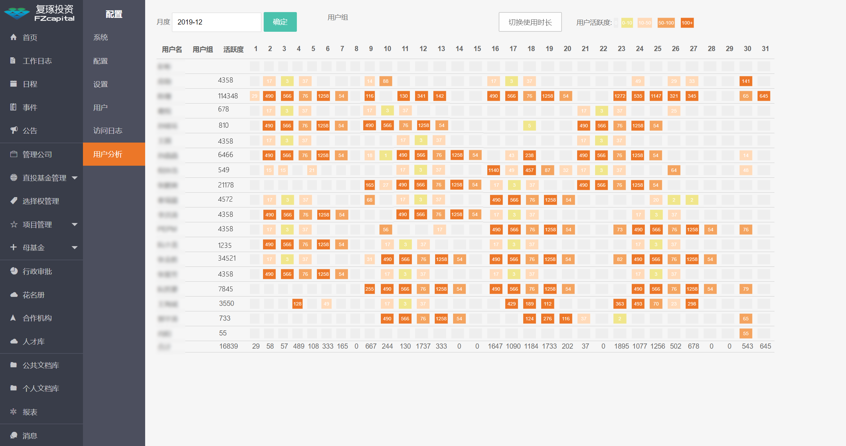Open the 用户 submenu item
The image size is (846, 446).
pyautogui.click(x=101, y=107)
